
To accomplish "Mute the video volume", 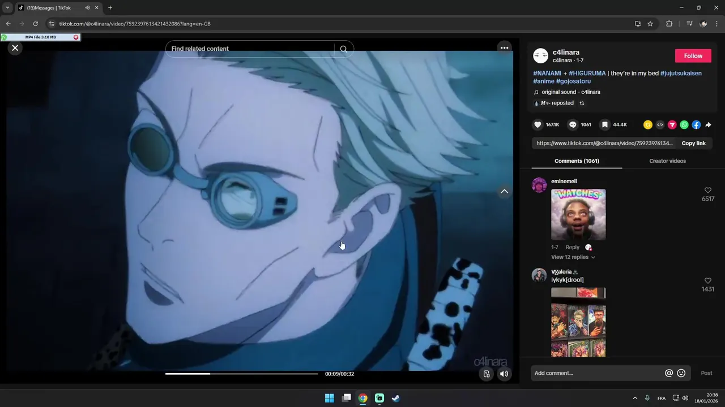I will click(504, 374).
